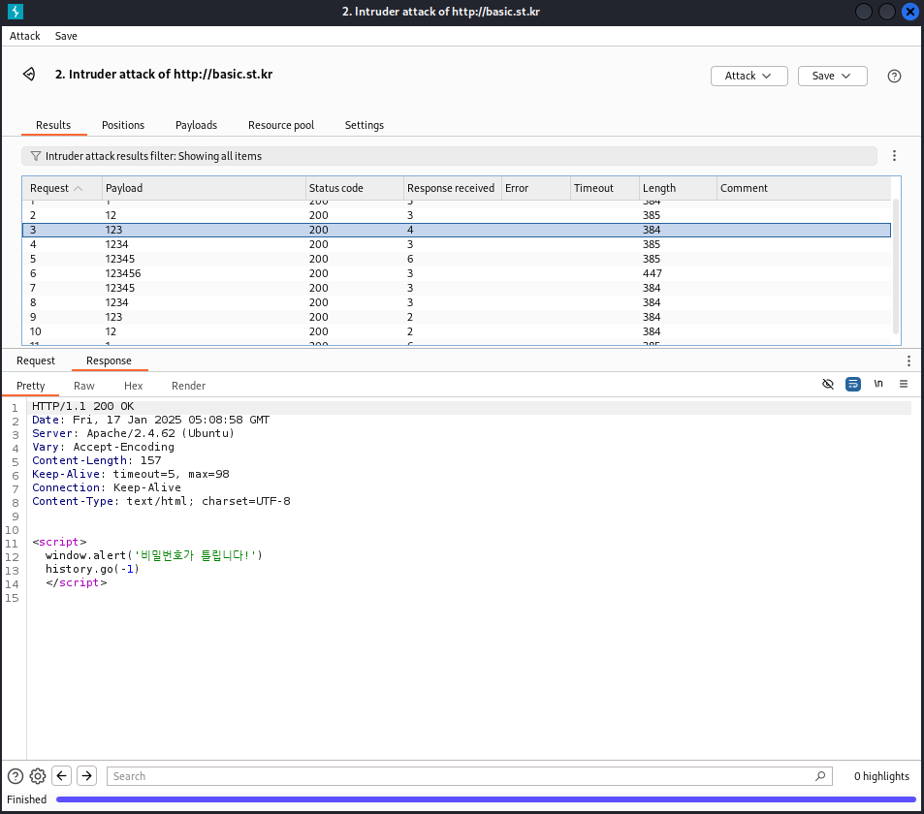The height and width of the screenshot is (814, 924).
Task: Open the Save dropdown button
Action: click(832, 76)
